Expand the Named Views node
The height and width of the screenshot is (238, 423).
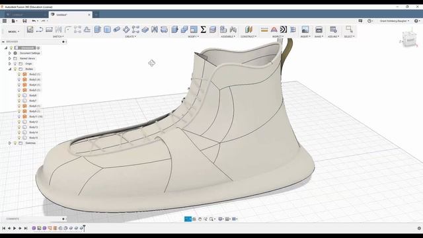click(10, 58)
